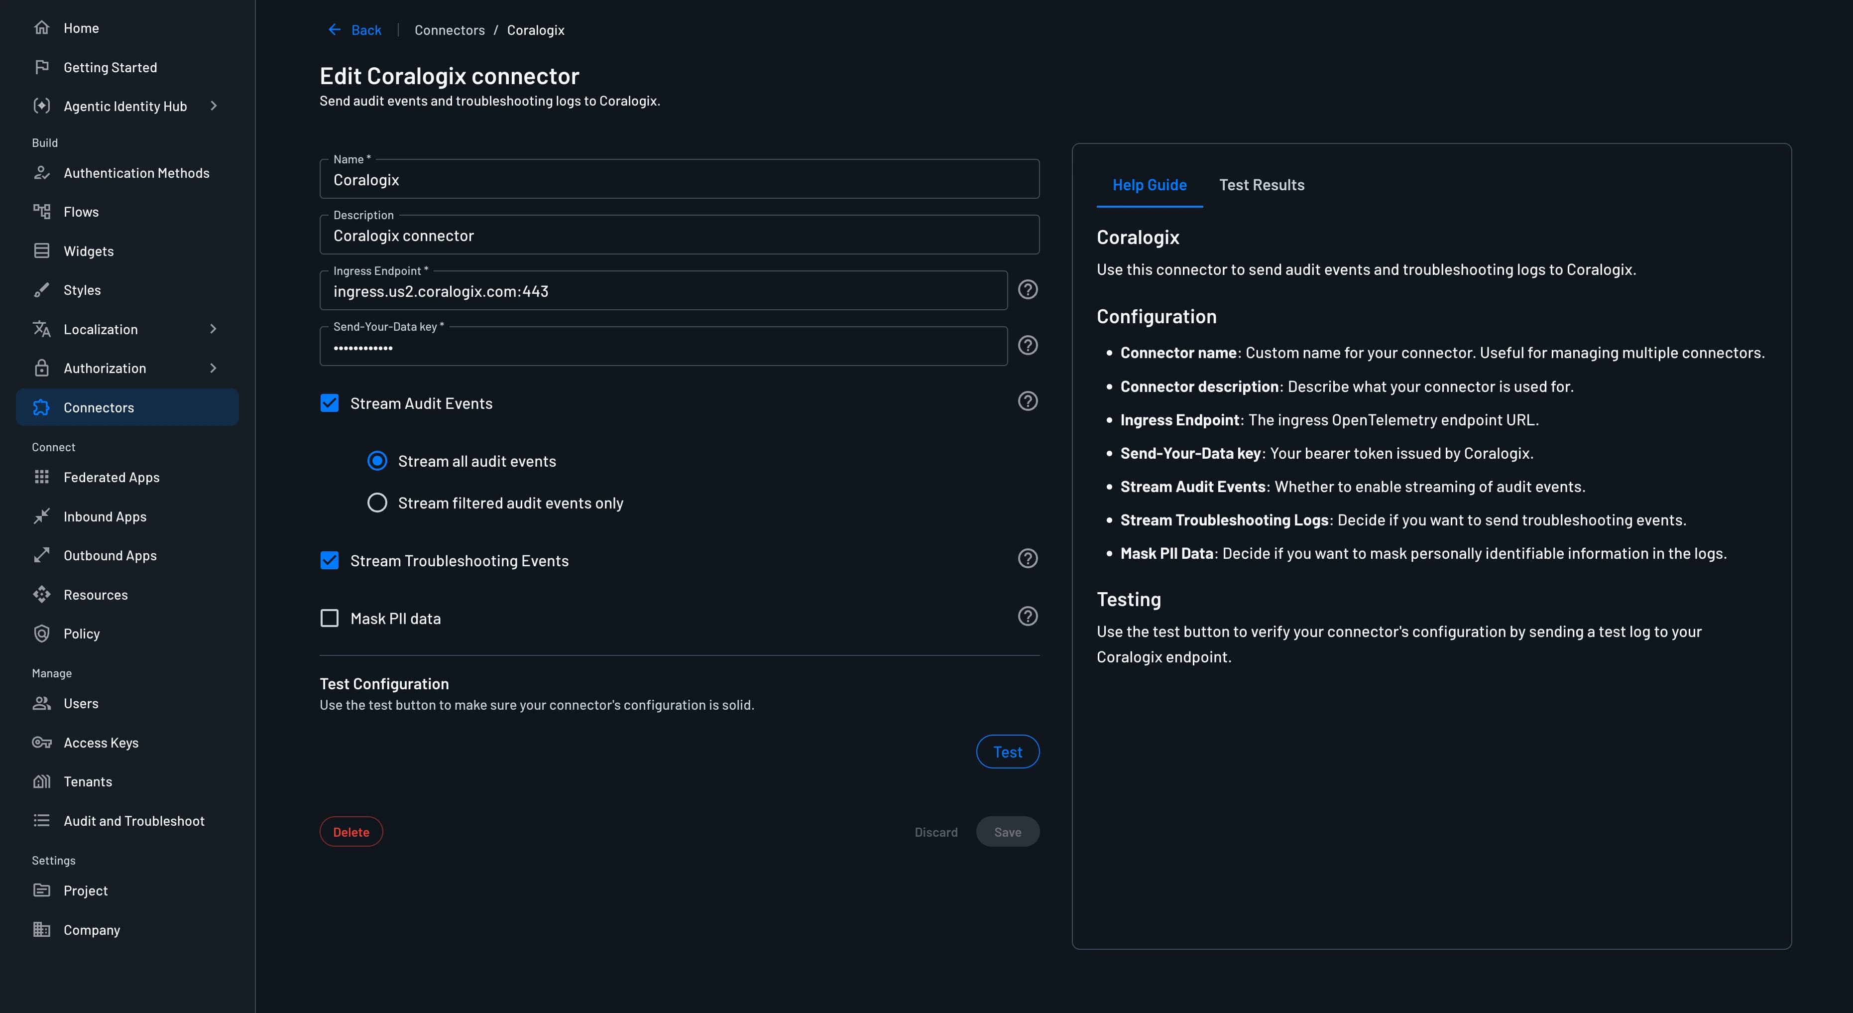This screenshot has width=1853, height=1013.
Task: Enable the Mask PII data checkbox
Action: click(330, 618)
